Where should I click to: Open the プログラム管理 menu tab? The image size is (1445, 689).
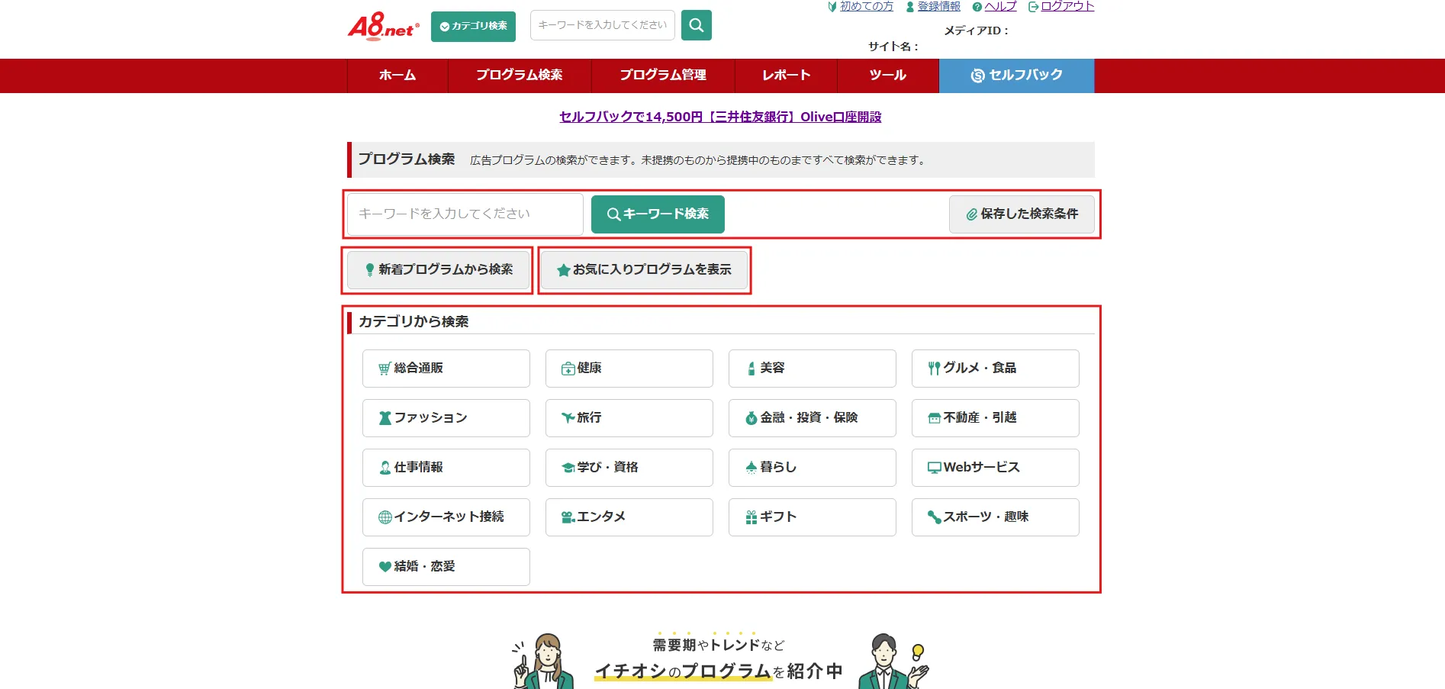tap(663, 76)
